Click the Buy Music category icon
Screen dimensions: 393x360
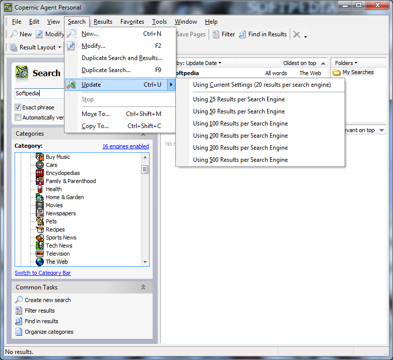click(x=40, y=157)
